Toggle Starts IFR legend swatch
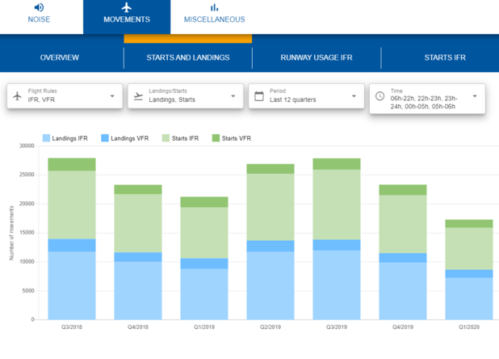Image resolution: width=499 pixels, height=359 pixels. point(166,138)
